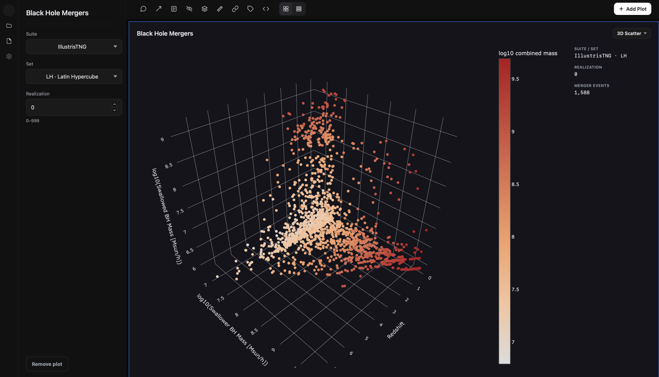The width and height of the screenshot is (659, 377).
Task: Open the folder icon in left sidebar
Action: tap(9, 26)
